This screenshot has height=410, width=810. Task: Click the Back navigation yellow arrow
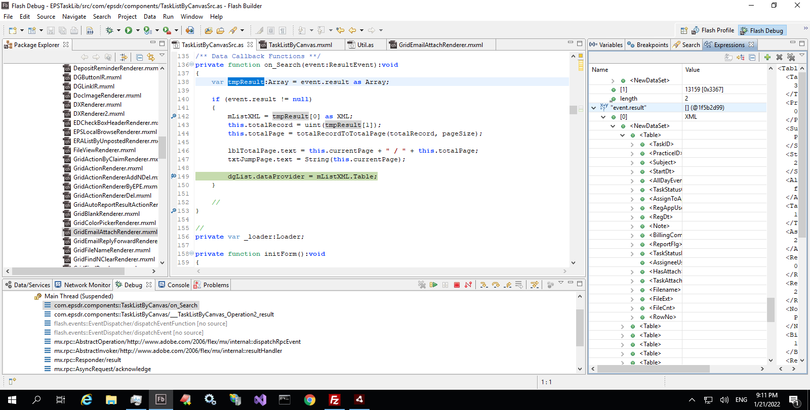pyautogui.click(x=352, y=30)
